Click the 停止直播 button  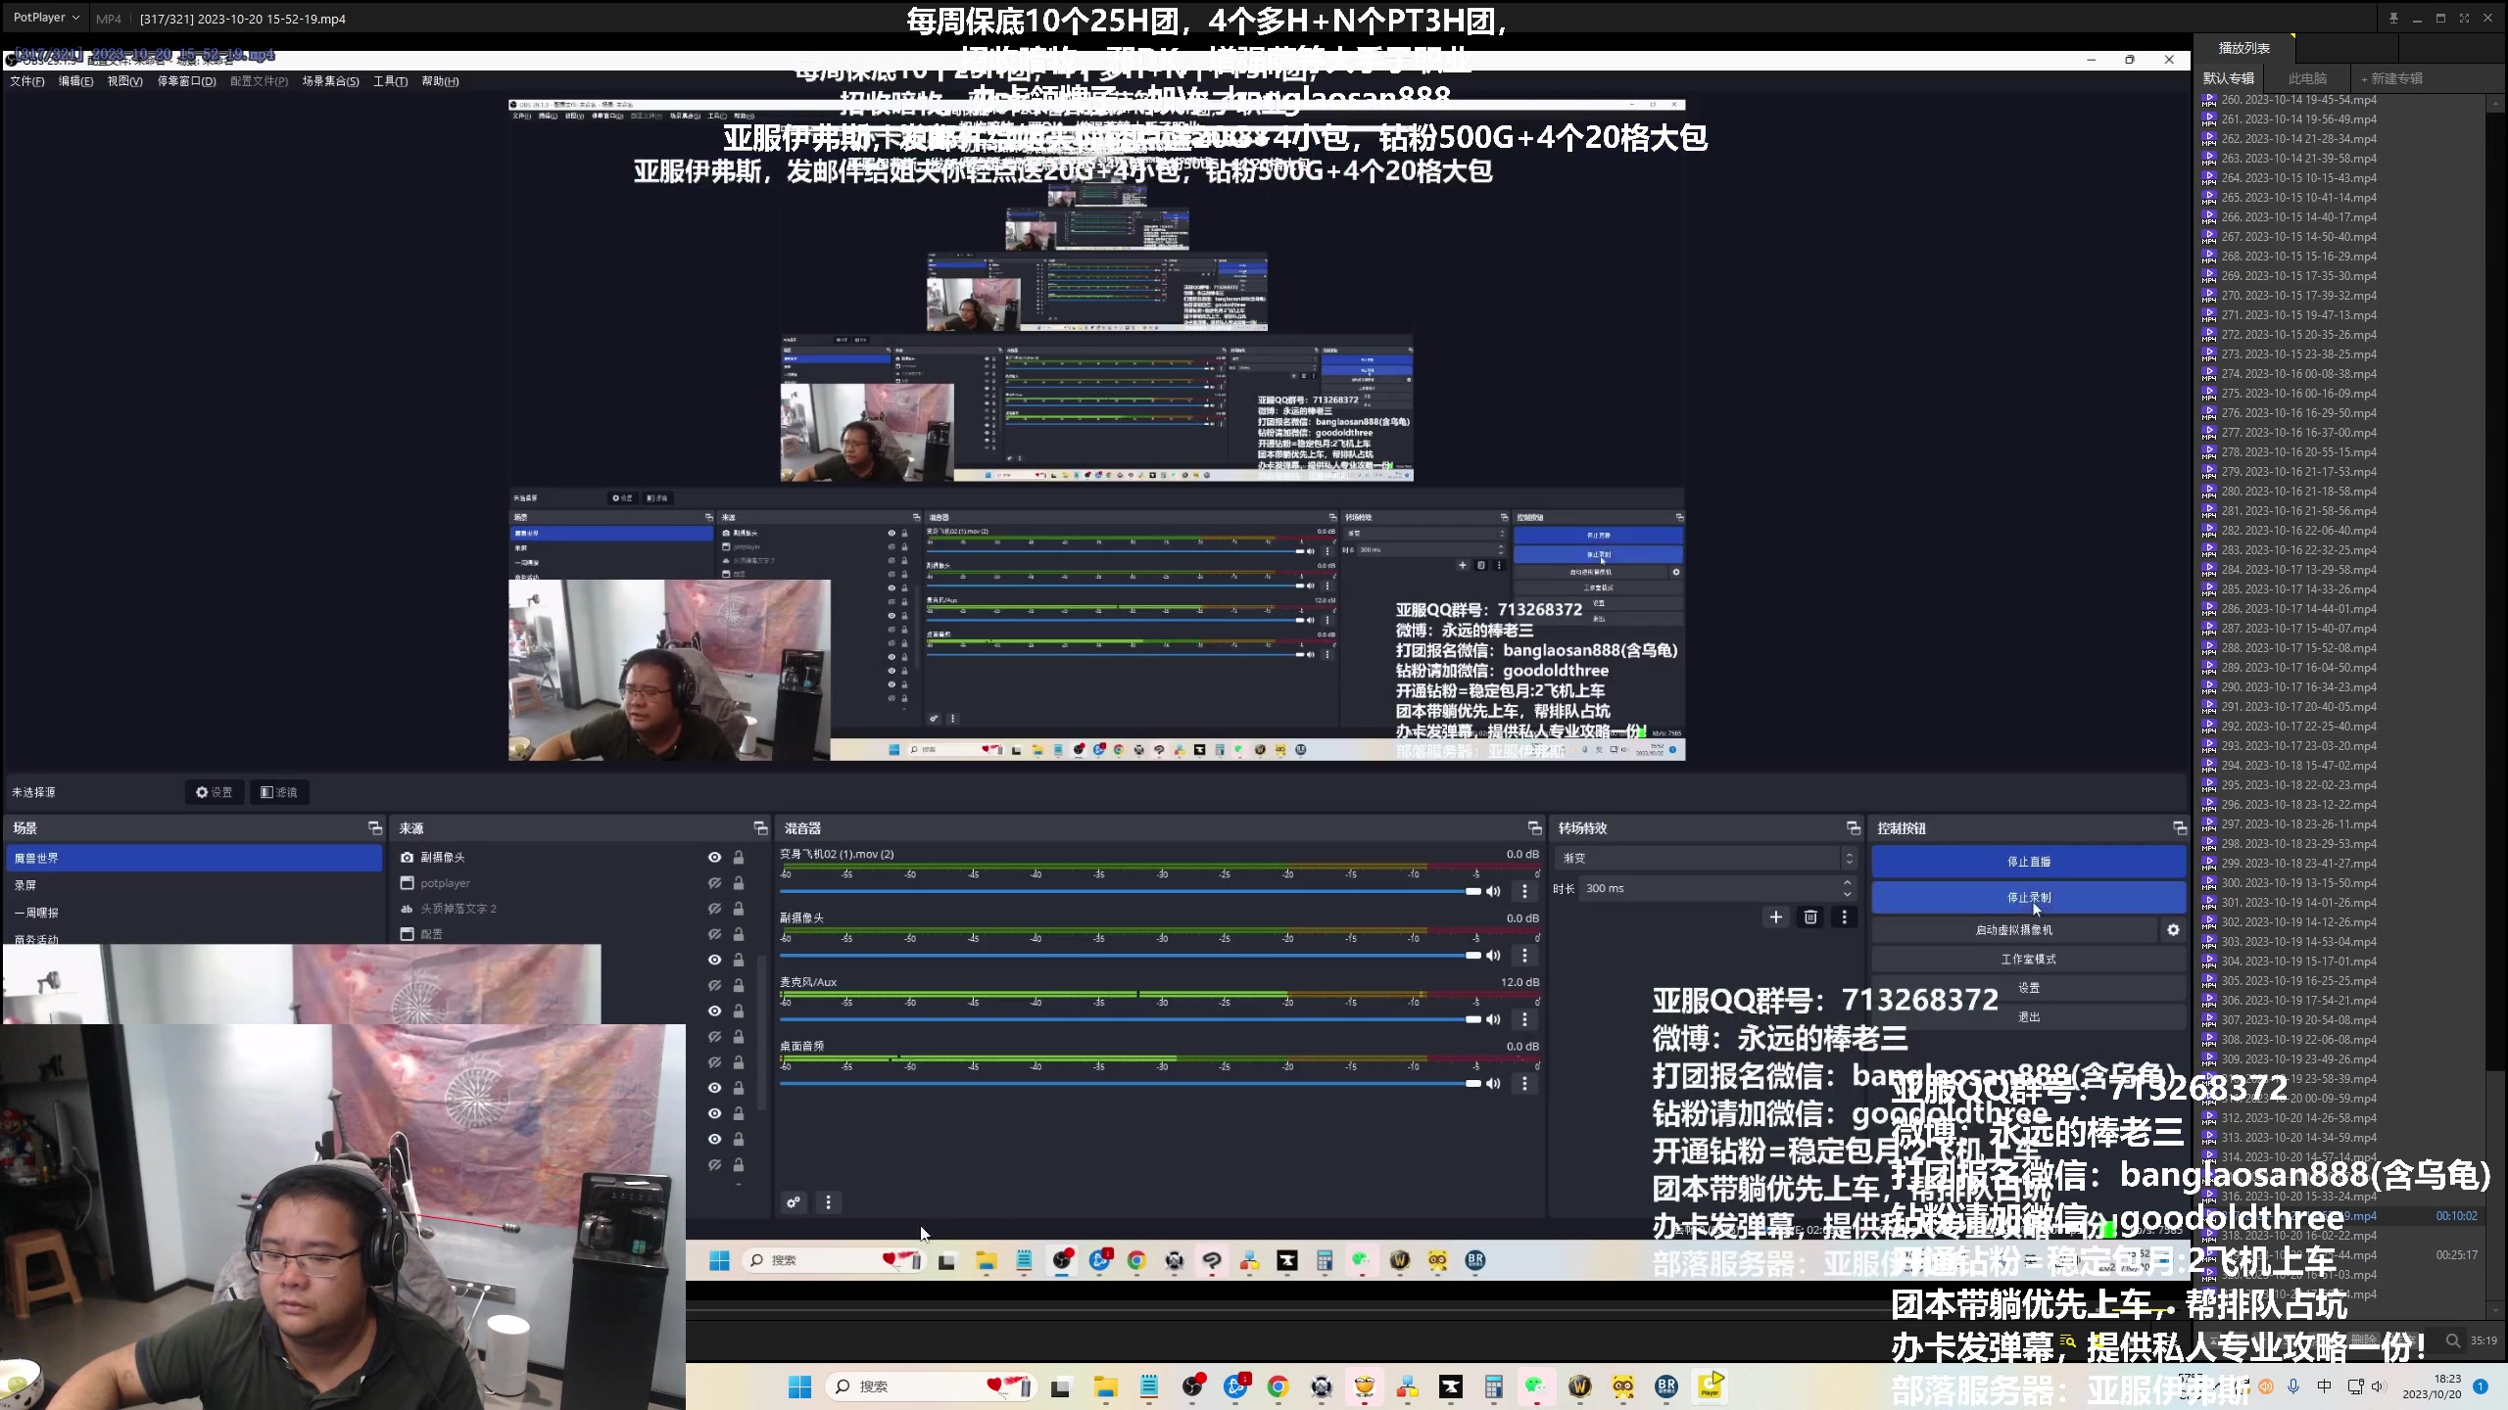[x=2028, y=862]
